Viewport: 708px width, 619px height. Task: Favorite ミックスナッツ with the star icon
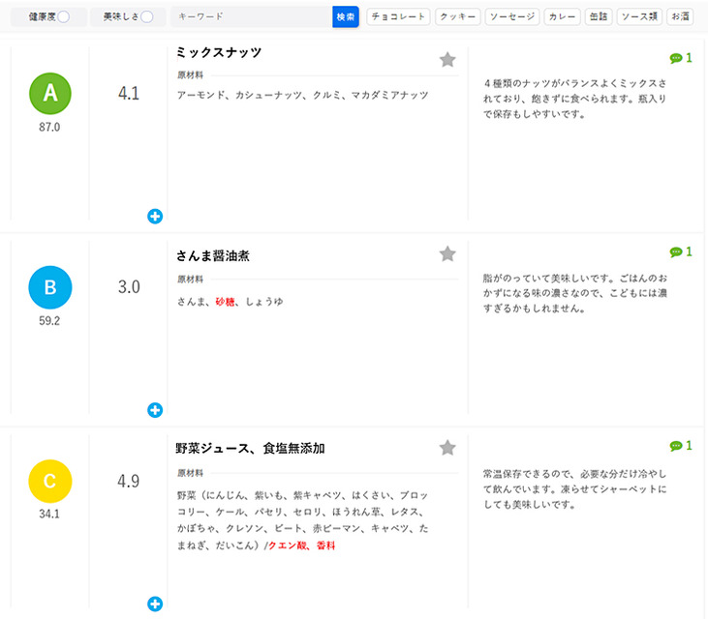click(x=447, y=60)
